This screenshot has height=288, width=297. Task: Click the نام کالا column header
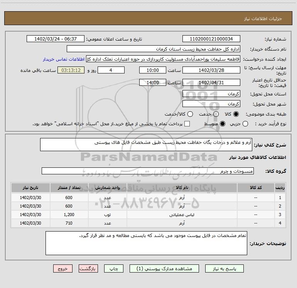182,187
